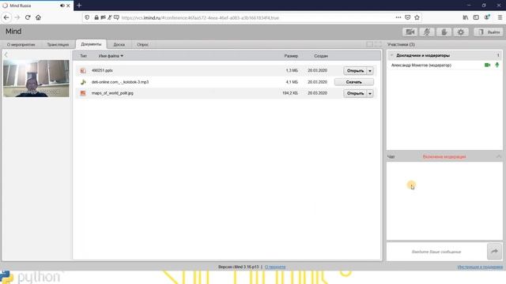The image size is (506, 284).
Task: Click the camera sharing indicator in address bar
Action: (x=103, y=17)
